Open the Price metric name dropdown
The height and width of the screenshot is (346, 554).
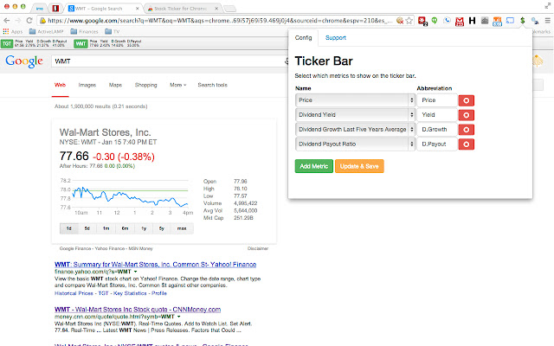(x=355, y=100)
